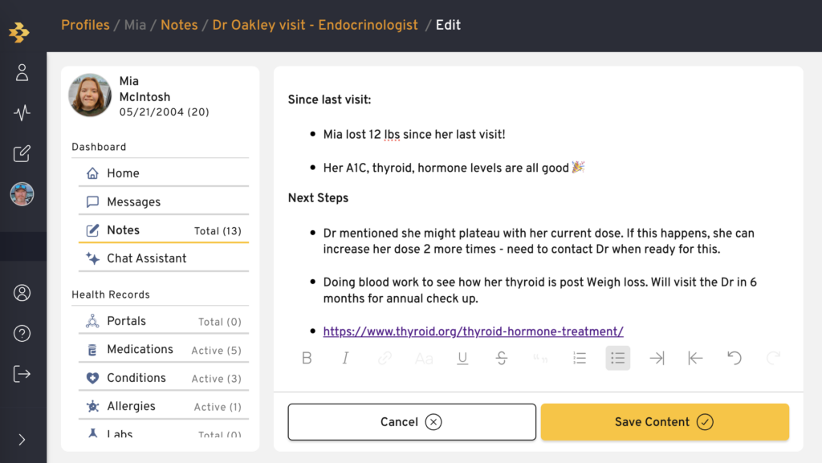
Task: Toggle underline formatting in editor toolbar
Action: click(462, 358)
